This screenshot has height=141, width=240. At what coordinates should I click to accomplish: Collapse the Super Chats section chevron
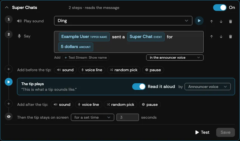tap(7, 8)
